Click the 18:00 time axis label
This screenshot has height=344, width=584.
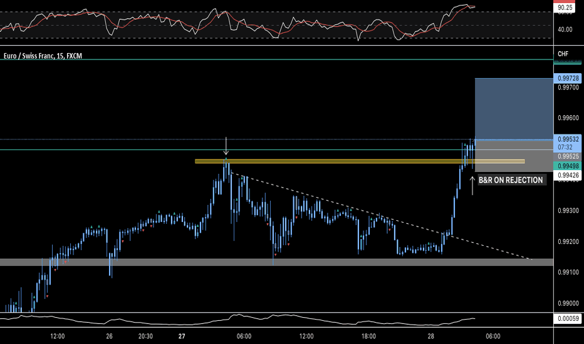click(x=368, y=336)
